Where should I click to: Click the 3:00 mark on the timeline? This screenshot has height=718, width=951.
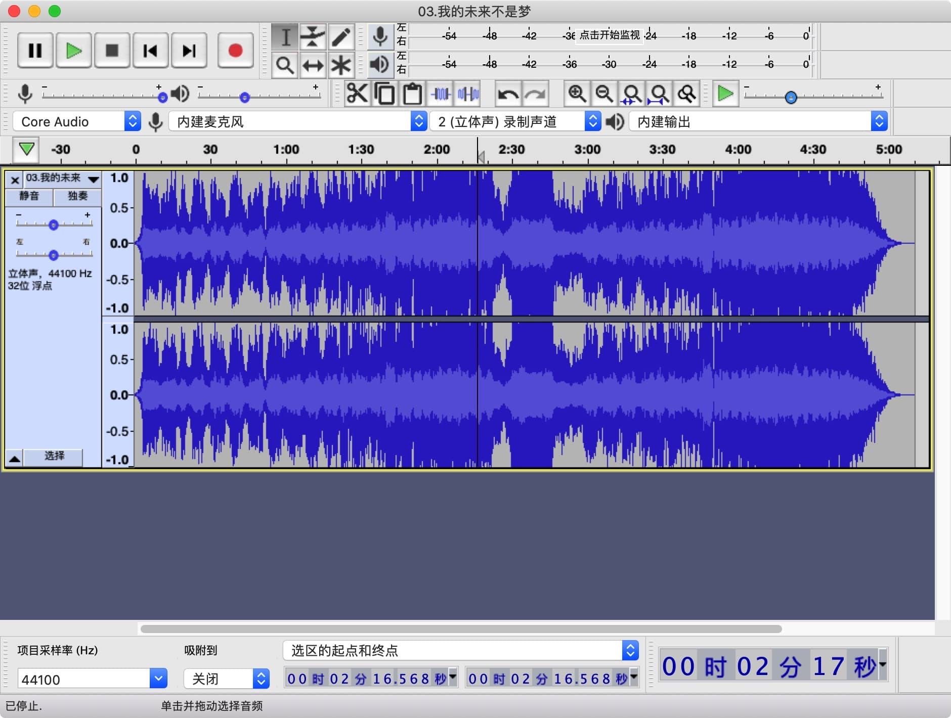click(x=587, y=150)
